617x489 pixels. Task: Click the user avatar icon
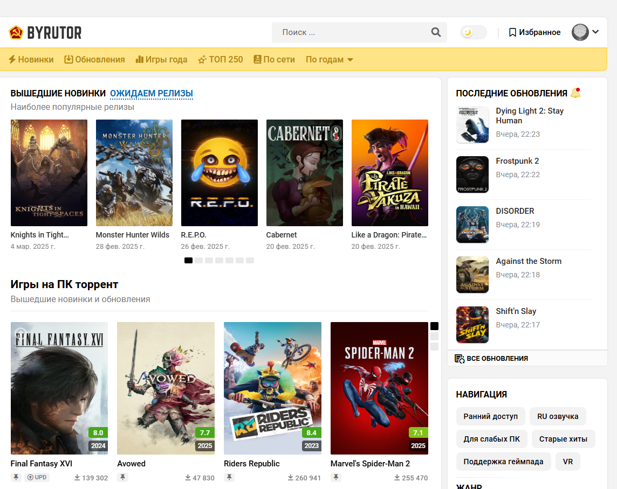click(580, 32)
